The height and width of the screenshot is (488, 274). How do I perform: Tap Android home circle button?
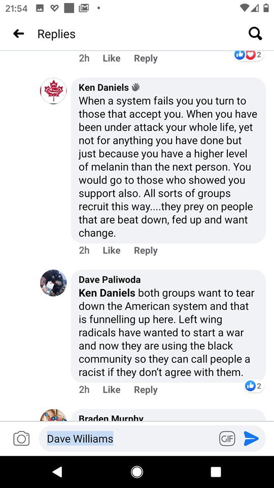[x=136, y=472]
